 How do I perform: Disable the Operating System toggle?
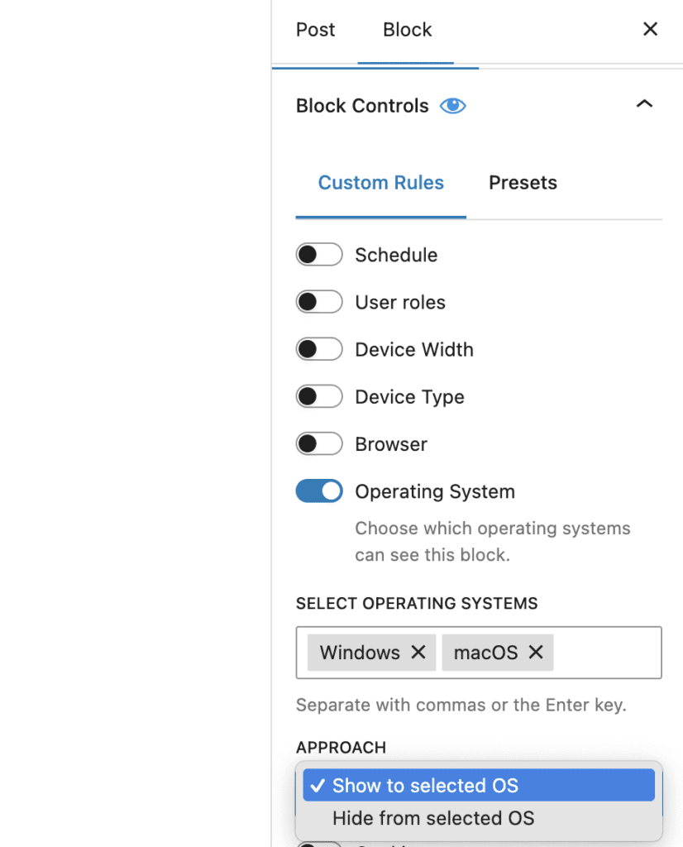pos(319,490)
